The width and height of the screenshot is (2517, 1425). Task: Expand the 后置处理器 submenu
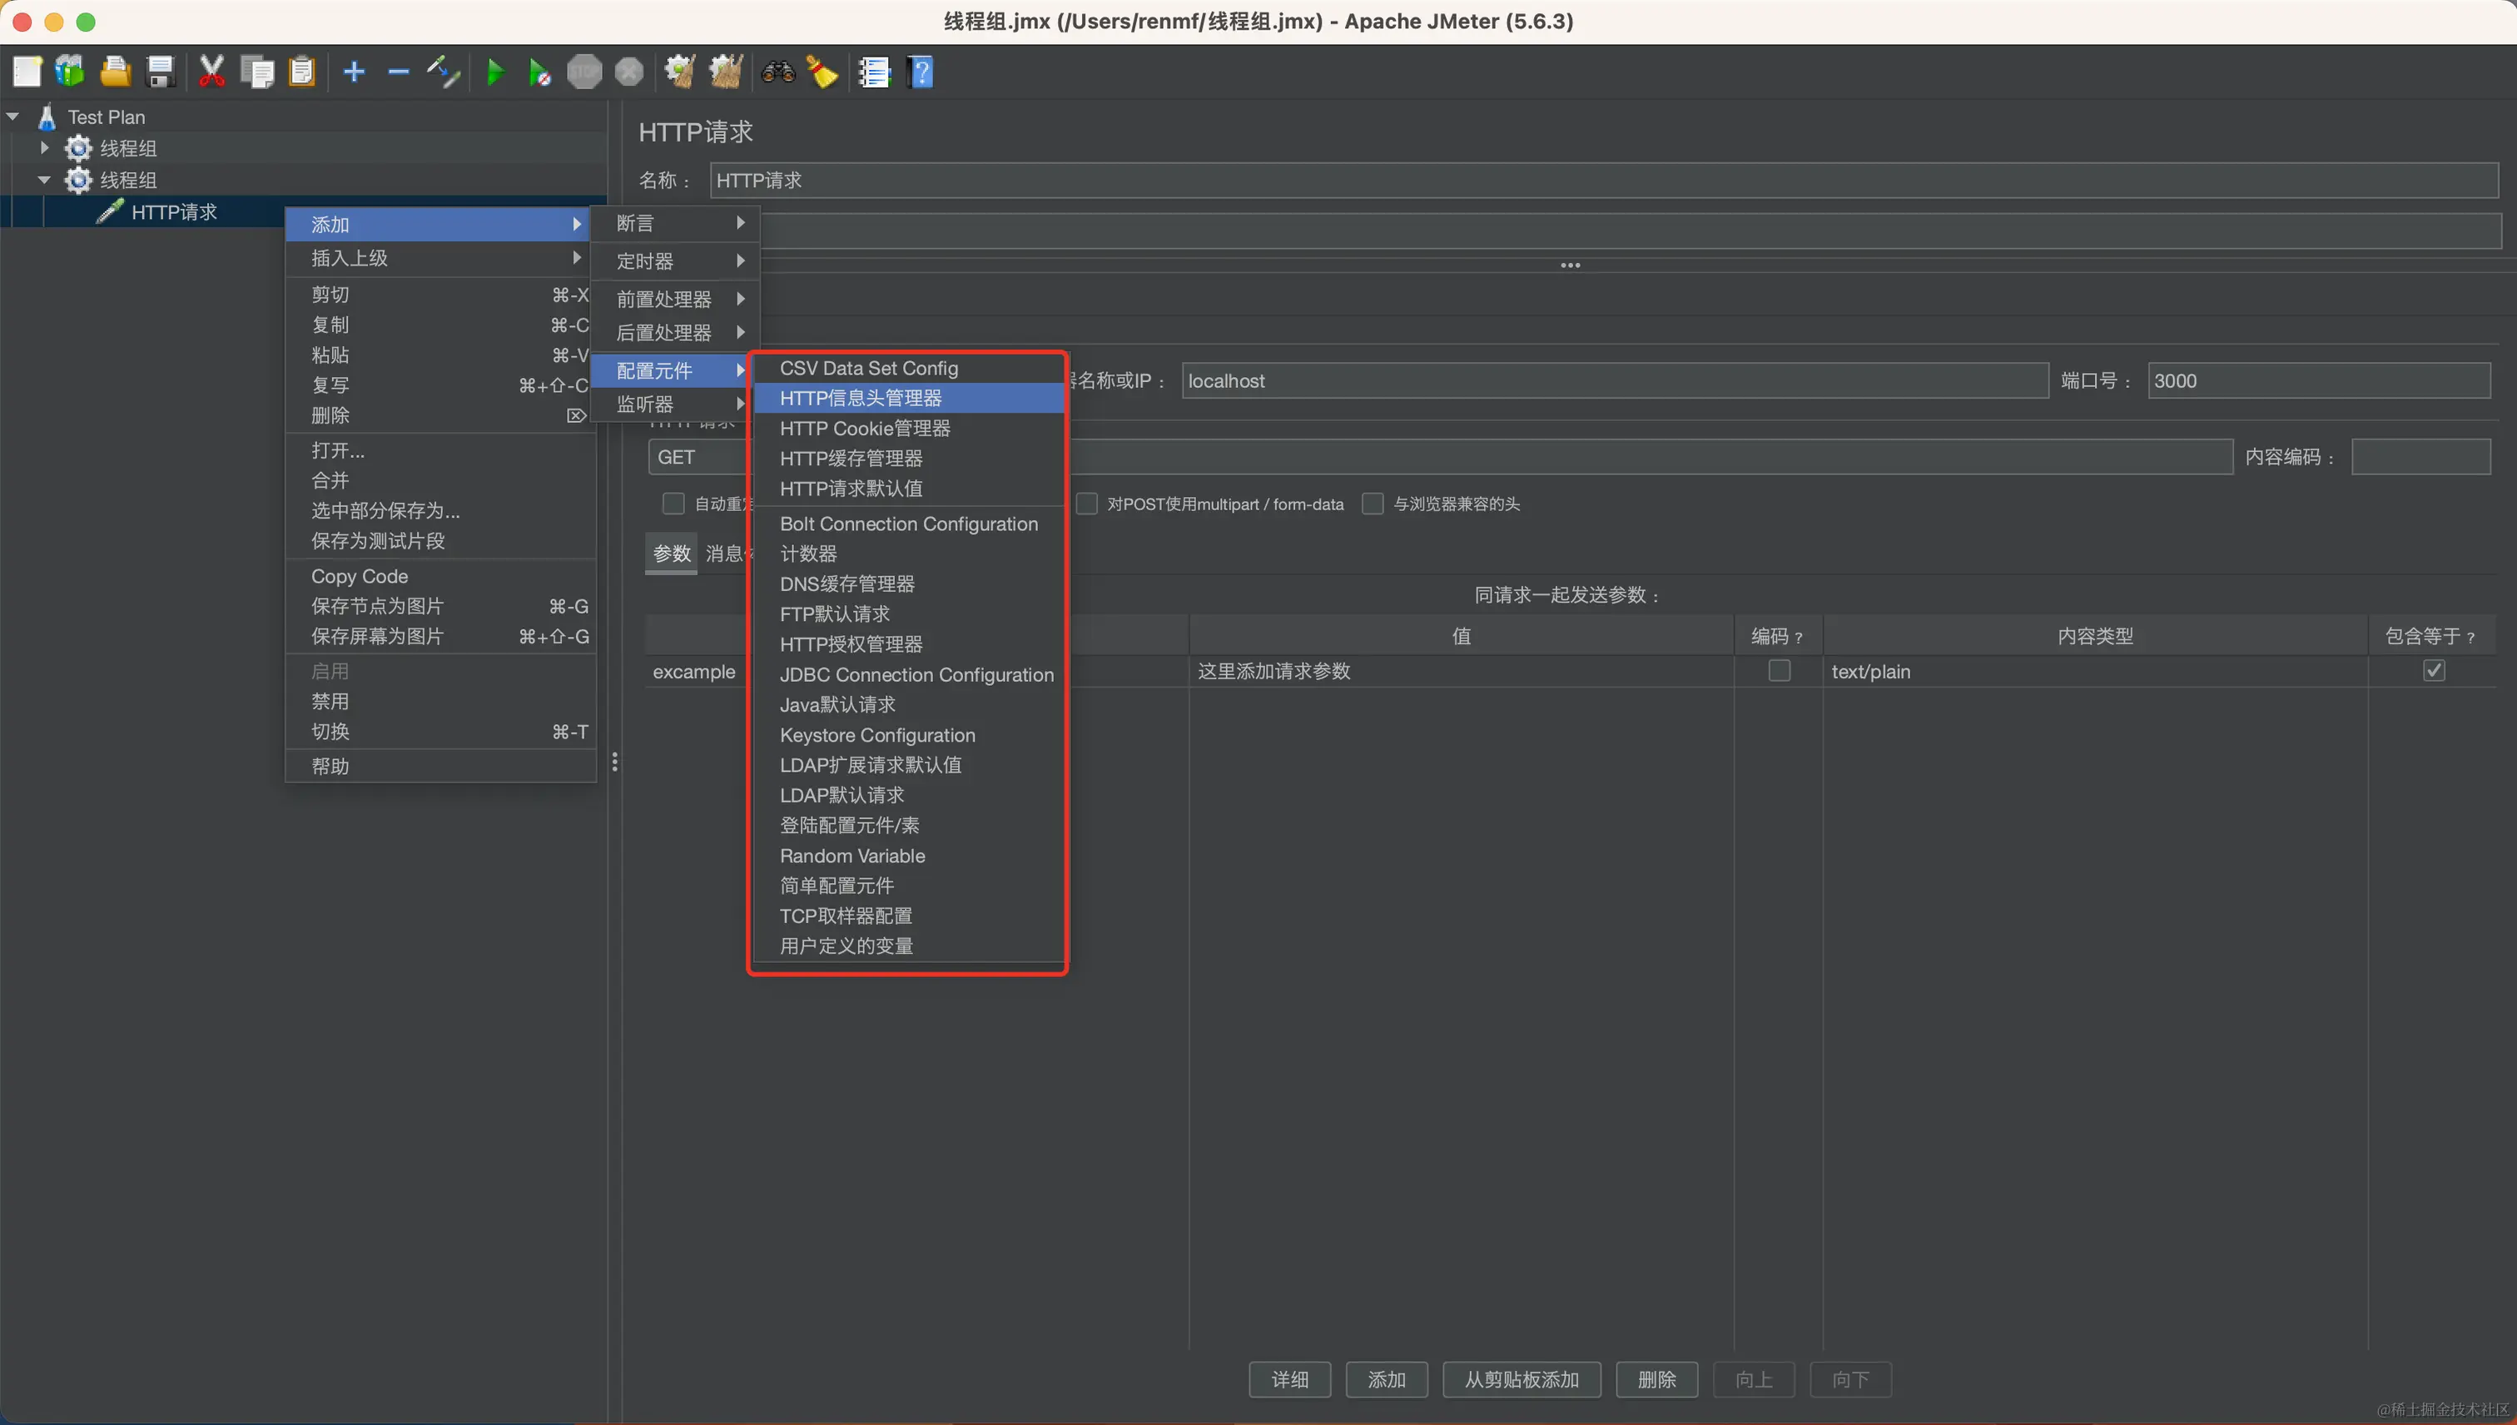point(674,333)
